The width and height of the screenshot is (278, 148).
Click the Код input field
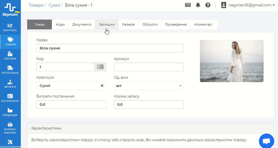(x=65, y=67)
